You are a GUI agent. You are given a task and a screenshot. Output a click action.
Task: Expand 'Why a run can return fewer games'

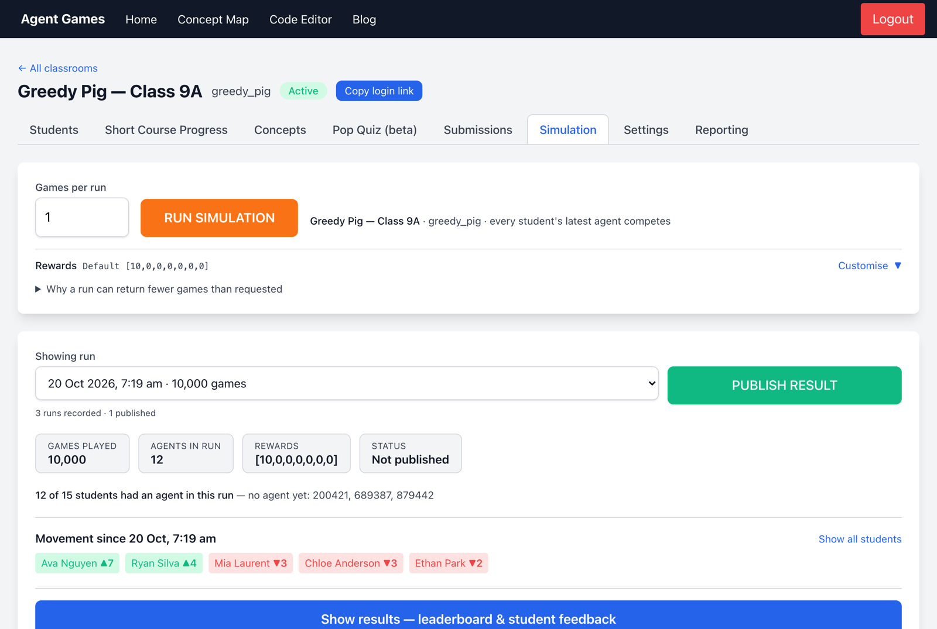pyautogui.click(x=159, y=289)
